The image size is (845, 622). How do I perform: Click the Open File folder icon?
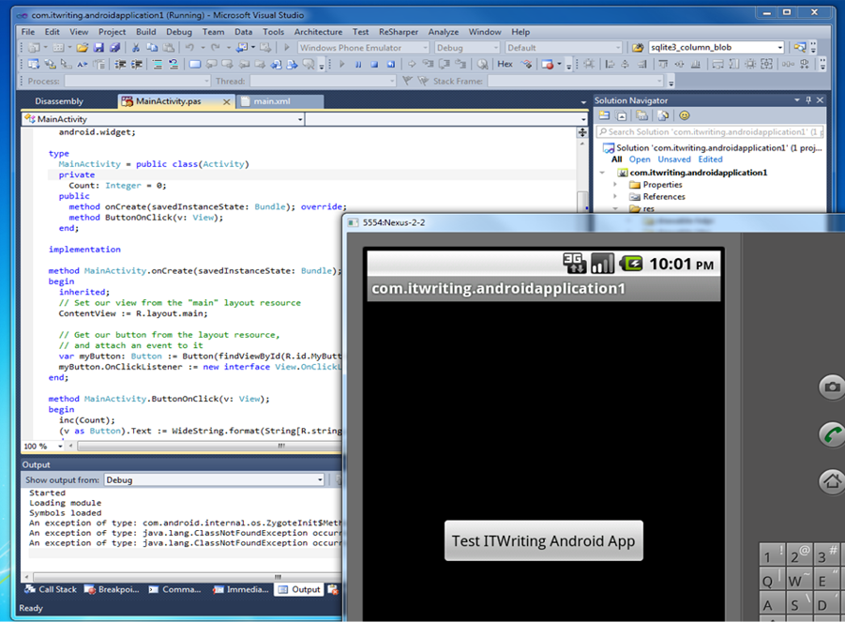pyautogui.click(x=83, y=48)
